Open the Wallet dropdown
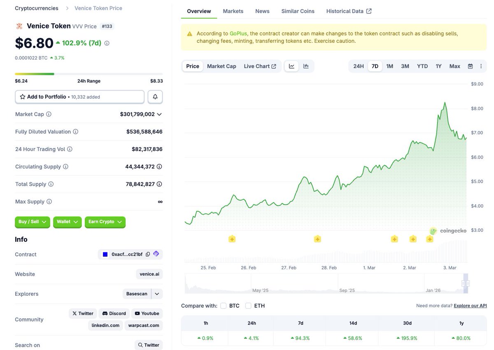 [x=68, y=222]
